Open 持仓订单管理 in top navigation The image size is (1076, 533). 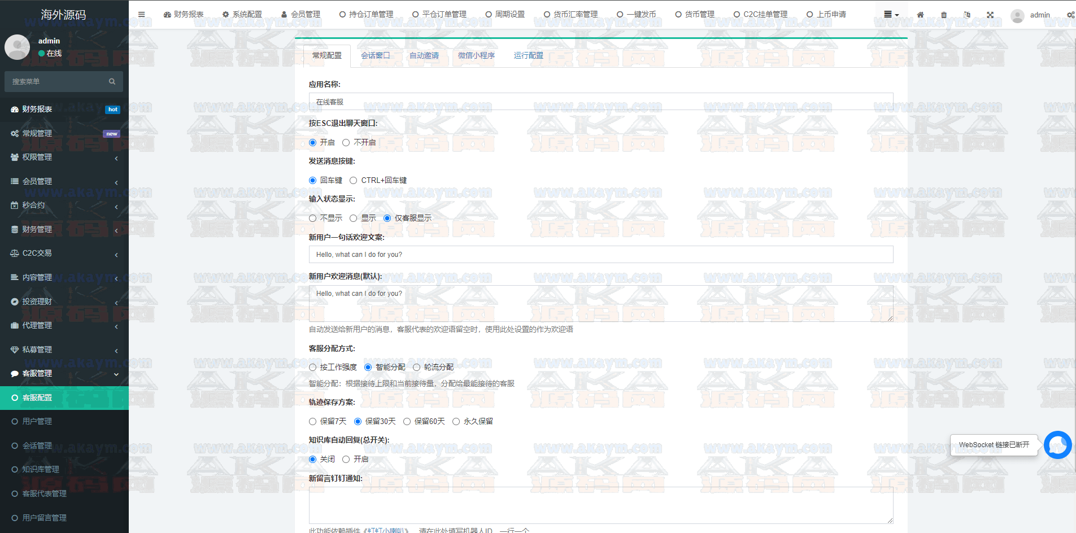point(366,15)
